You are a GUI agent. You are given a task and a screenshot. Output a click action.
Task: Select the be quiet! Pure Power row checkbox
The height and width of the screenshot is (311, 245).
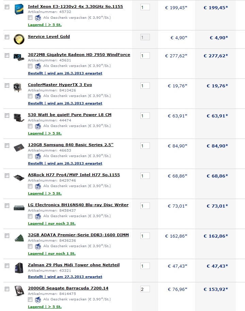[x=7, y=115]
